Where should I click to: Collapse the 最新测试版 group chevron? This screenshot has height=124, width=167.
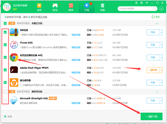[x=157, y=92]
